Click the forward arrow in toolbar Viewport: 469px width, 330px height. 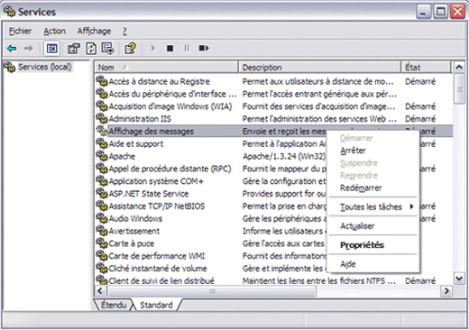29,48
